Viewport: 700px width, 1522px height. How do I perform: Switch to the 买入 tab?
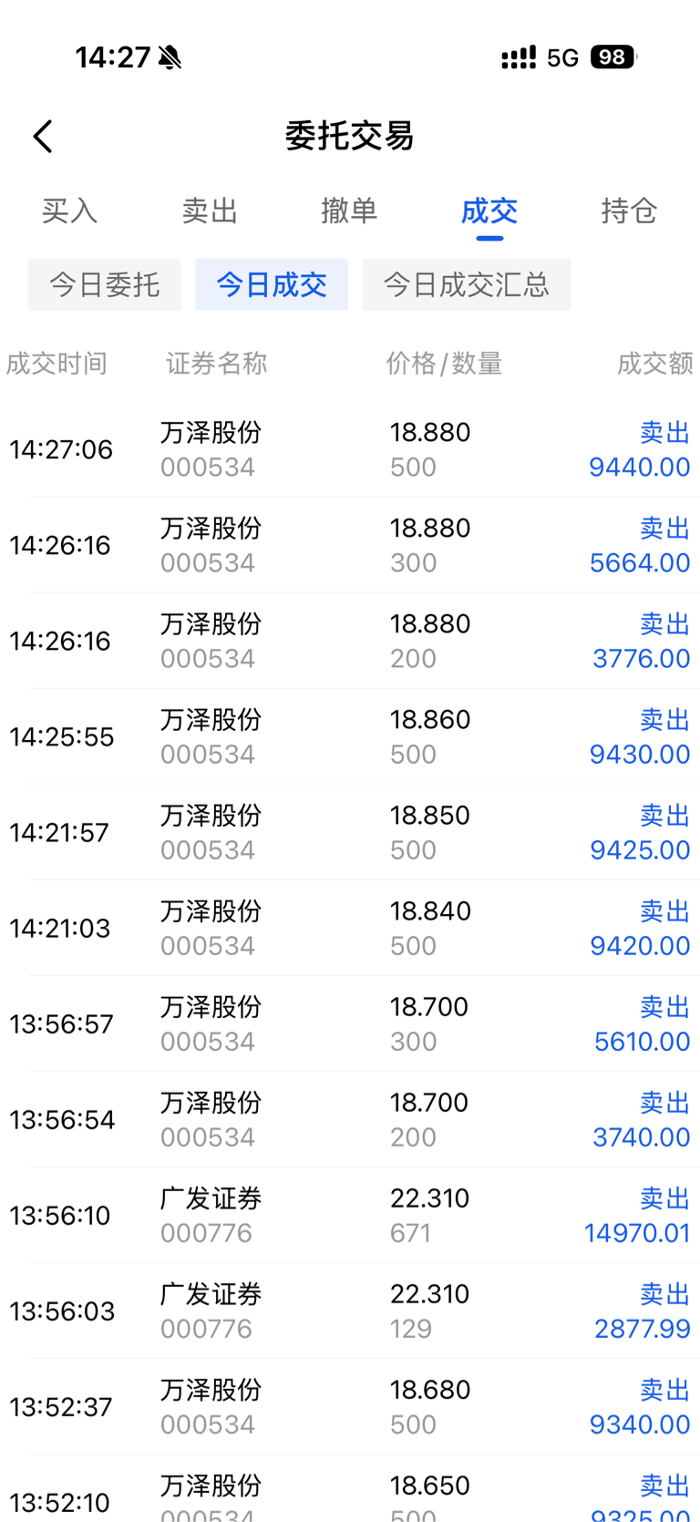tap(70, 211)
